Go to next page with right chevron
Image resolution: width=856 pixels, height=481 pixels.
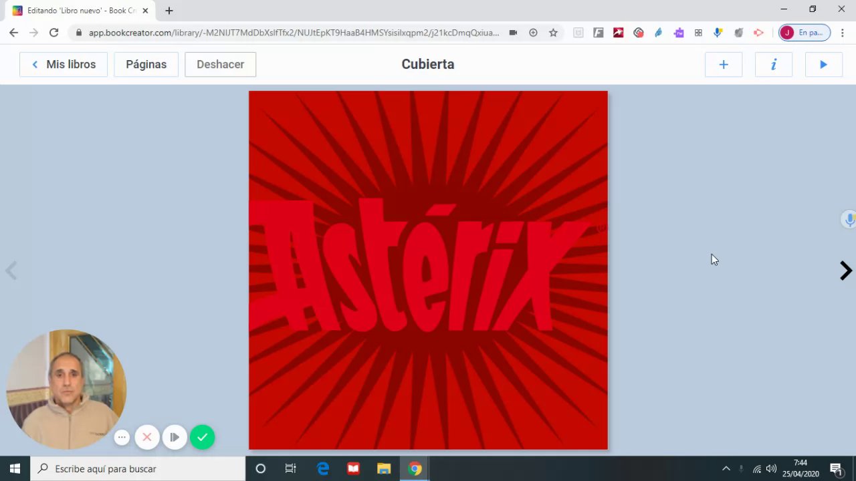pos(845,271)
